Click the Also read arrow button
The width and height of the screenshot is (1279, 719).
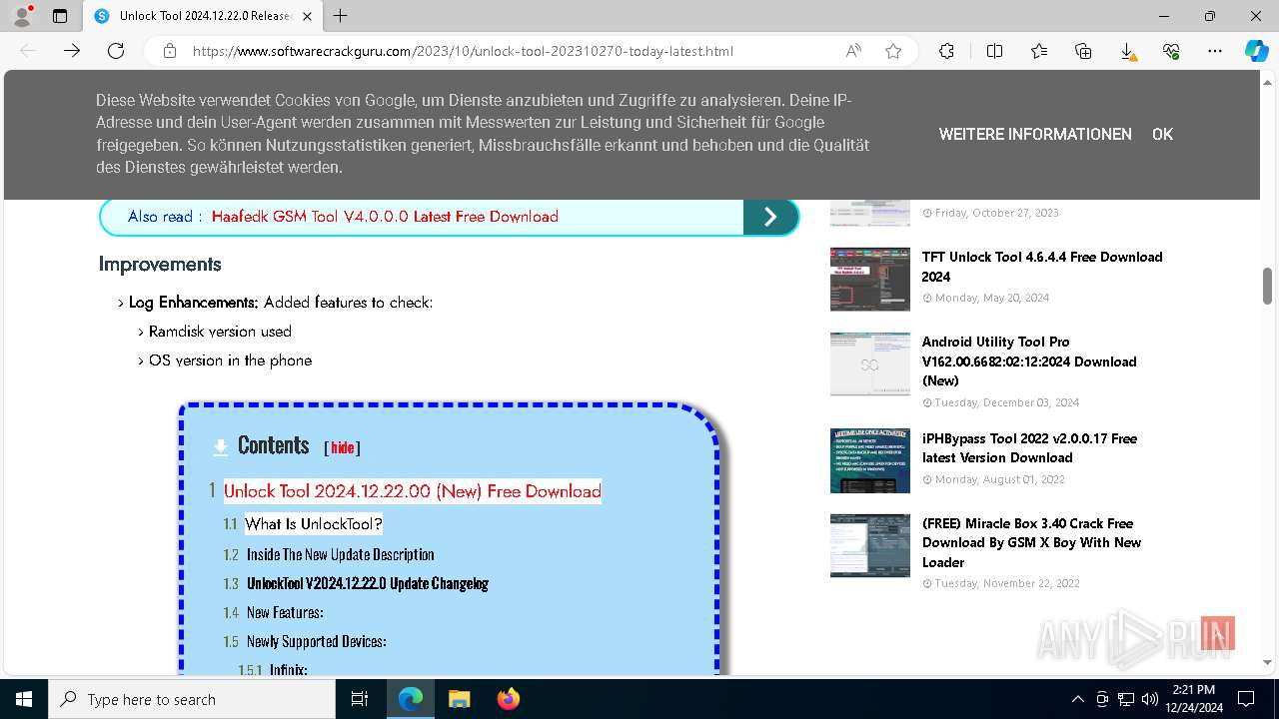tap(770, 217)
